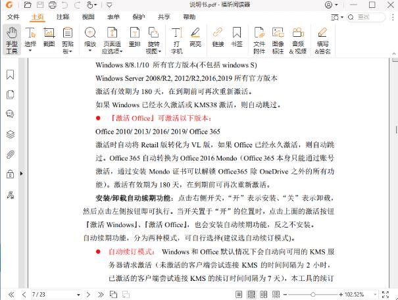Open Customize Quick Access Toolbar arrow

(x=109, y=5)
